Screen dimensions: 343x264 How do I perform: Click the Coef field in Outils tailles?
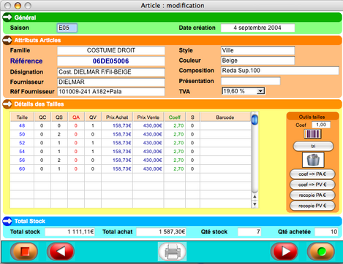pos(321,125)
